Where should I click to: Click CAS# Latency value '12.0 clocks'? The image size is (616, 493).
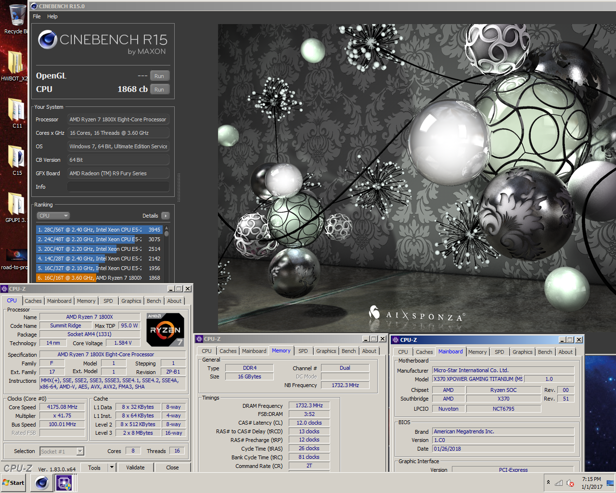pyautogui.click(x=309, y=423)
